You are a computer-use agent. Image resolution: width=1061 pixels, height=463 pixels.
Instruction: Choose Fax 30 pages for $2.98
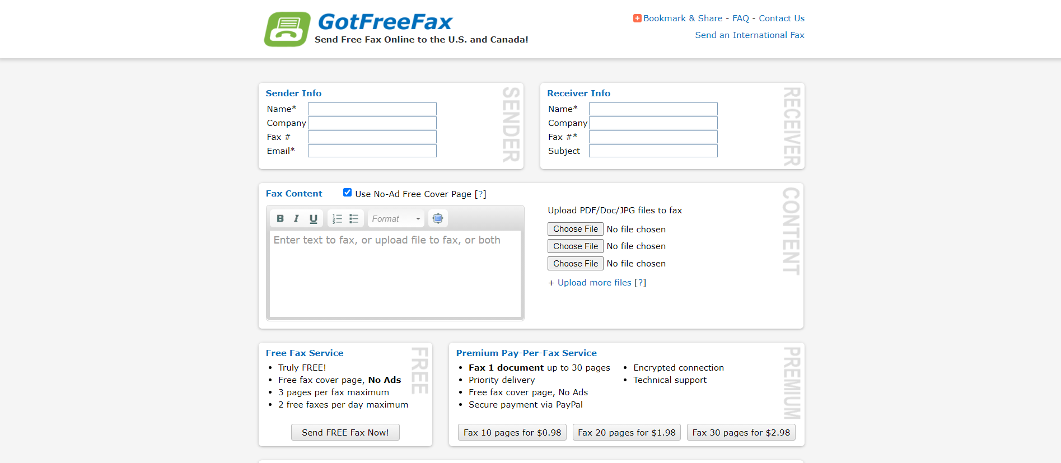click(x=741, y=433)
